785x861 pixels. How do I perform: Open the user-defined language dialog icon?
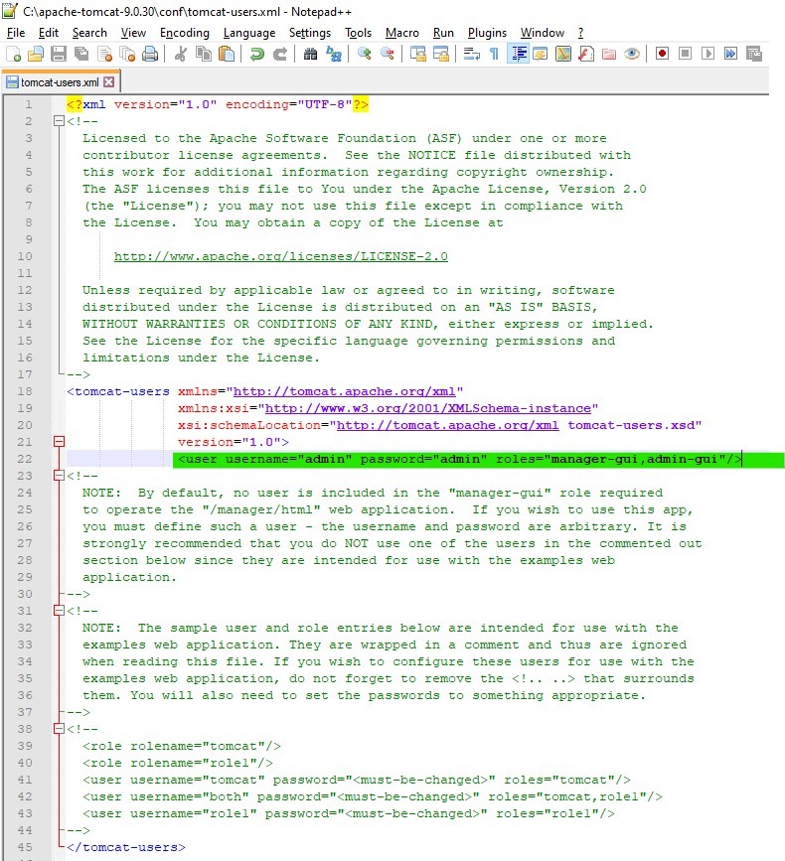tap(541, 54)
